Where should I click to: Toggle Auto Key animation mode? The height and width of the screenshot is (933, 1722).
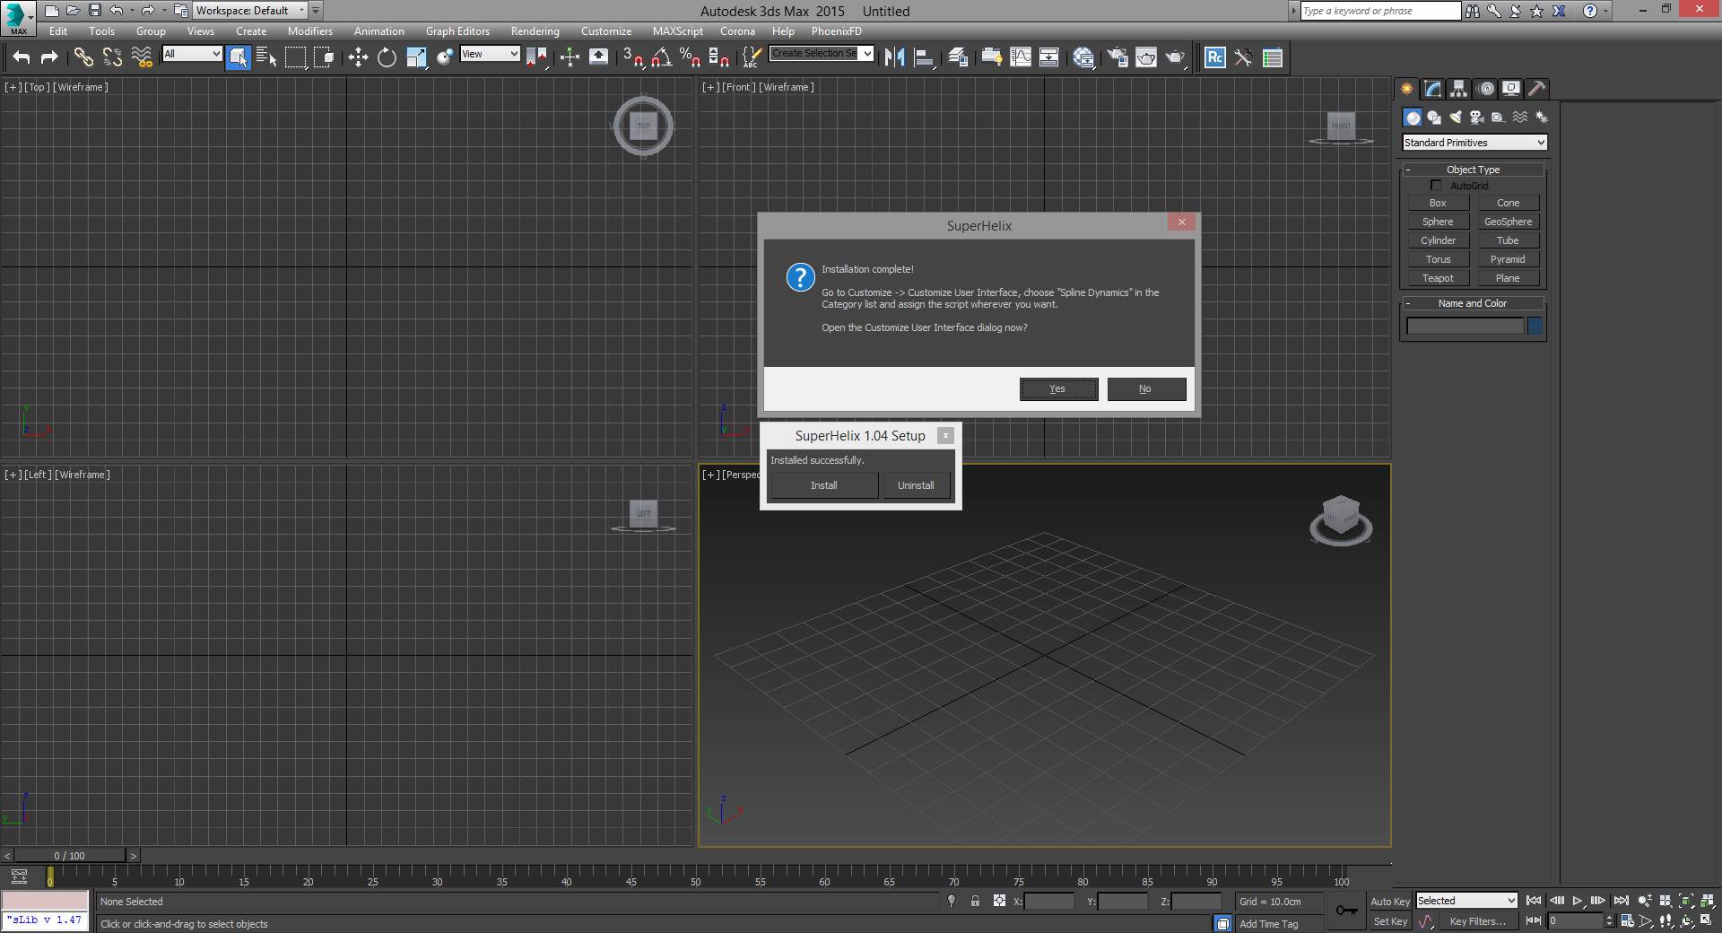pos(1389,901)
